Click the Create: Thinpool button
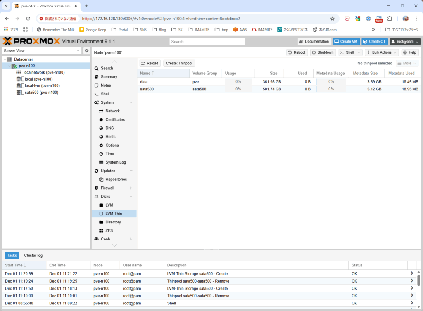423x311 pixels. pos(179,63)
